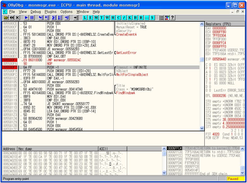Open the Plugins menu
This screenshot has width=247, height=183.
coord(51,12)
